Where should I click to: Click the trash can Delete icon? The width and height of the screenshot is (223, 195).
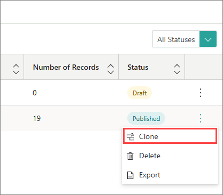(x=130, y=156)
